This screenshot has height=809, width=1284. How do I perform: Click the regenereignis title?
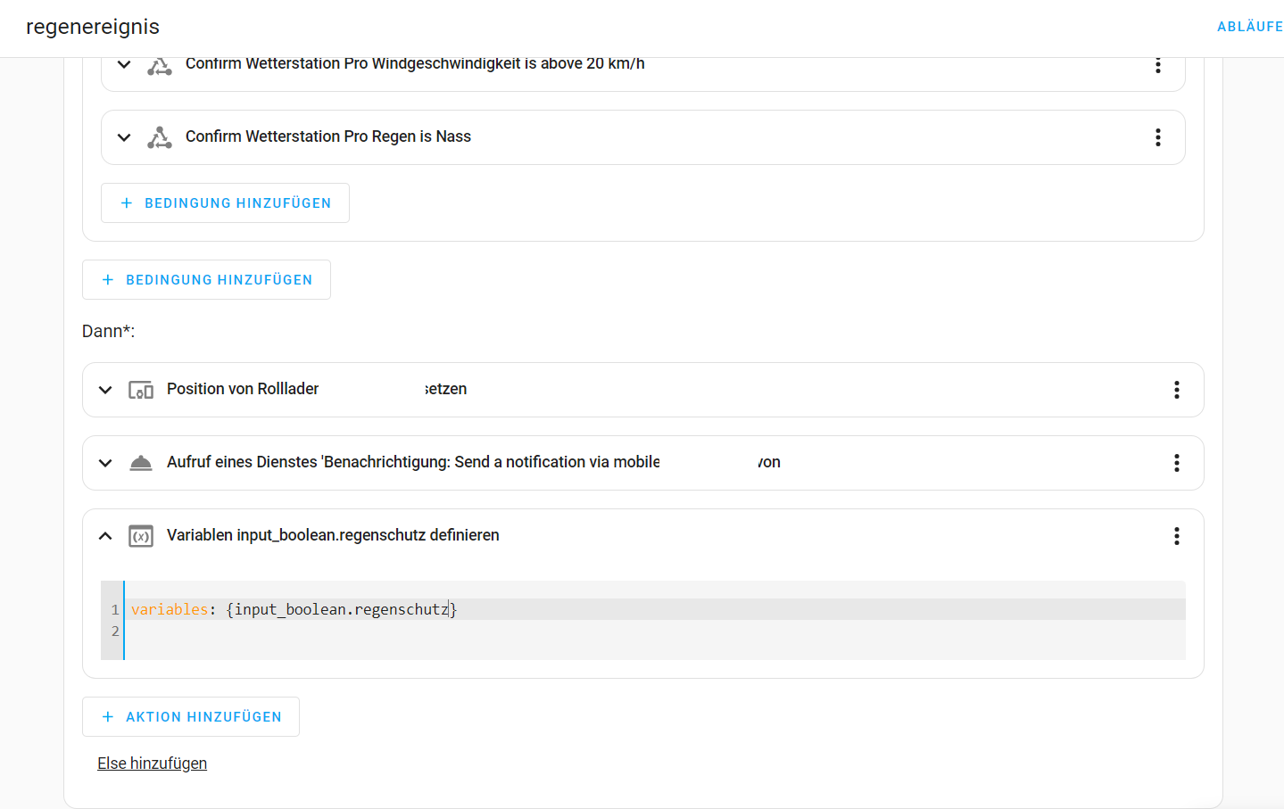(92, 27)
